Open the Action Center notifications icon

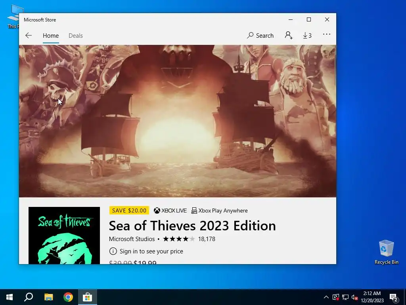coord(394,297)
